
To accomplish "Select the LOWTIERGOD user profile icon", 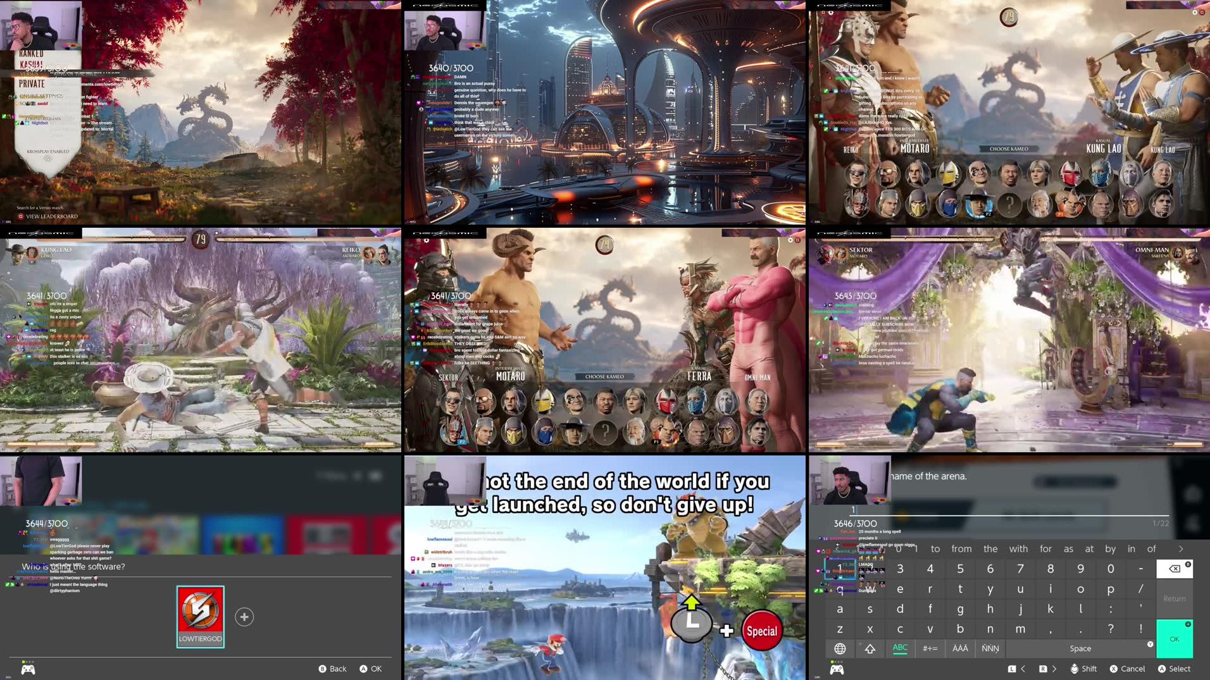I will (201, 617).
